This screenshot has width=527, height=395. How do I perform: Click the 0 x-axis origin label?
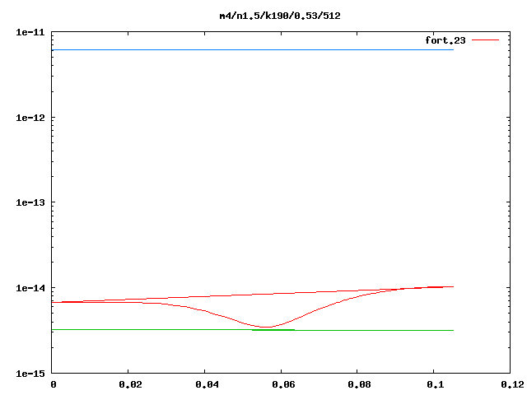[x=54, y=384]
